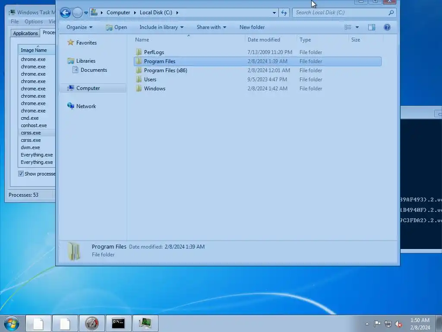Select Libraries in the navigation pane

coord(86,61)
